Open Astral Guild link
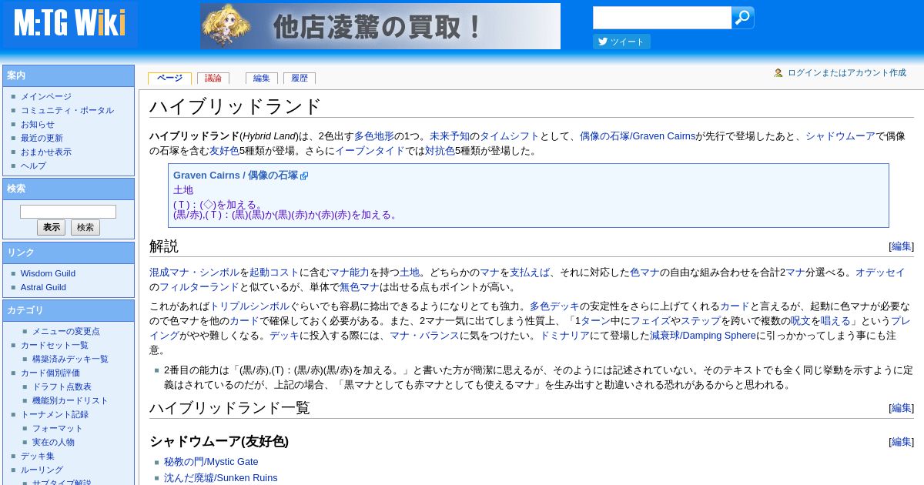The height and width of the screenshot is (485, 924). click(43, 287)
